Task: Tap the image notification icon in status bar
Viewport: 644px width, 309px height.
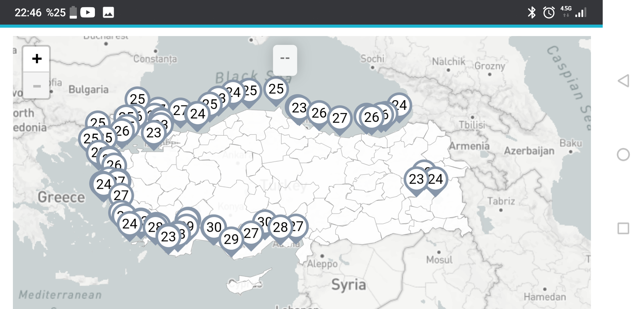Action: 108,12
